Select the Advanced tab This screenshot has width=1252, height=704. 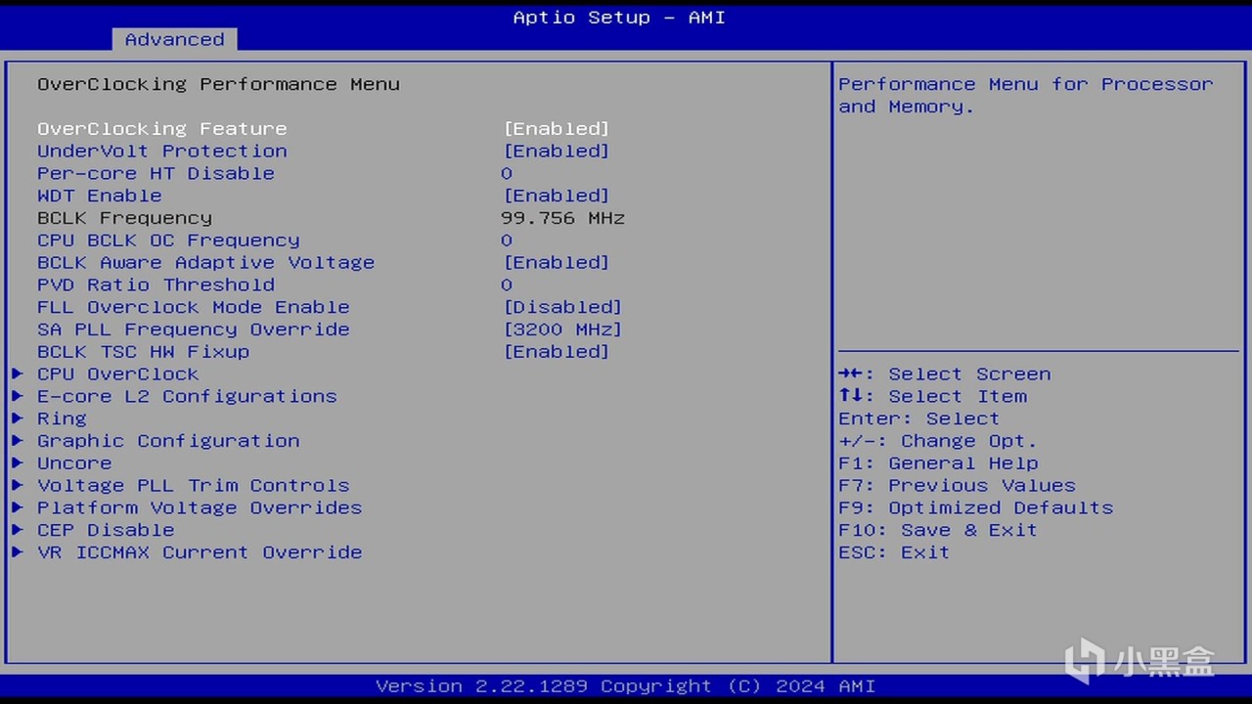tap(174, 39)
